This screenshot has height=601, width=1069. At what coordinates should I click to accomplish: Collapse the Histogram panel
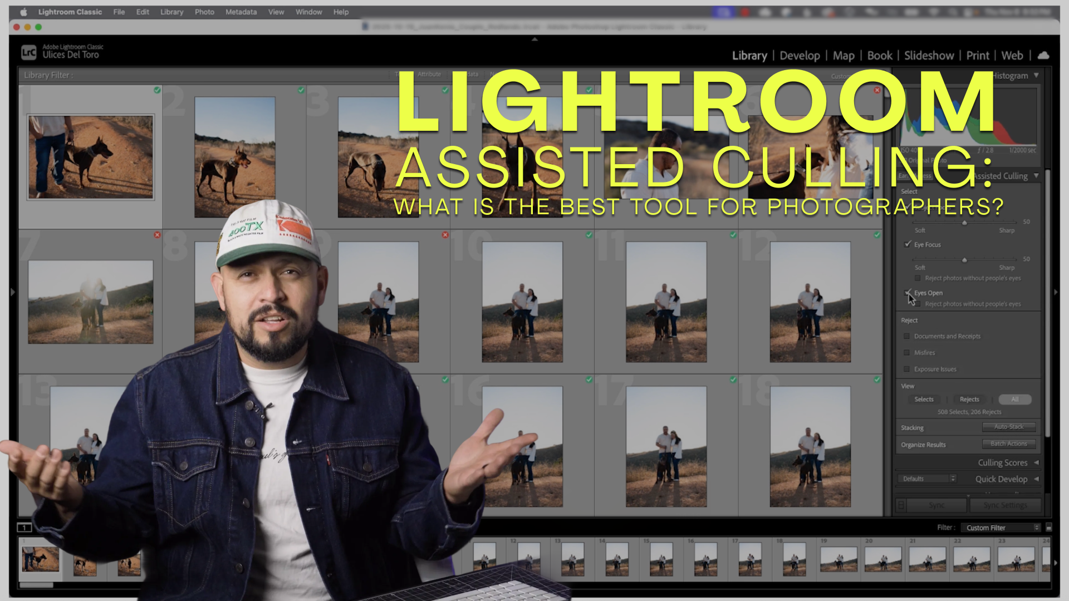click(1036, 75)
